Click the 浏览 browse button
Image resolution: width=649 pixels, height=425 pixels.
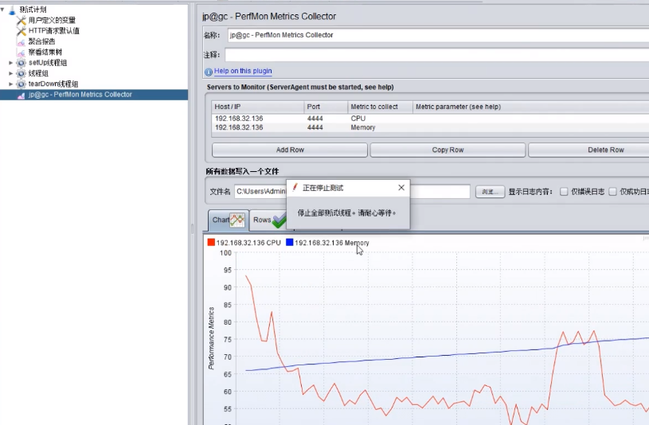pos(490,192)
